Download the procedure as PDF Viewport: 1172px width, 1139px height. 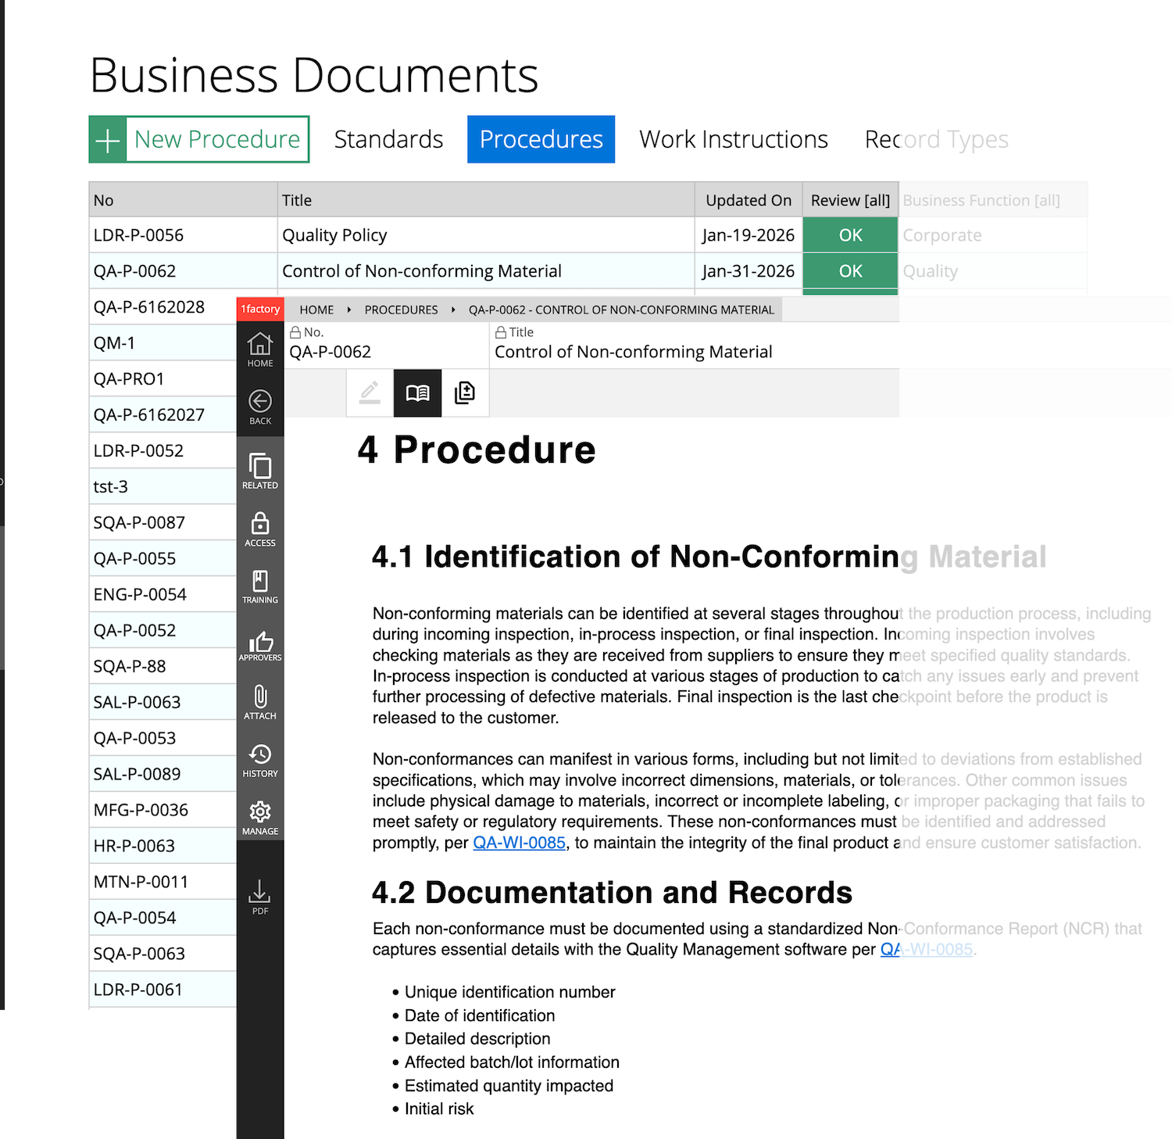pyautogui.click(x=260, y=892)
